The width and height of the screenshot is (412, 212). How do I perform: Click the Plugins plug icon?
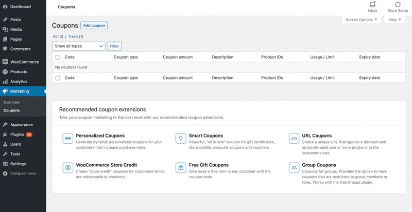pos(5,134)
